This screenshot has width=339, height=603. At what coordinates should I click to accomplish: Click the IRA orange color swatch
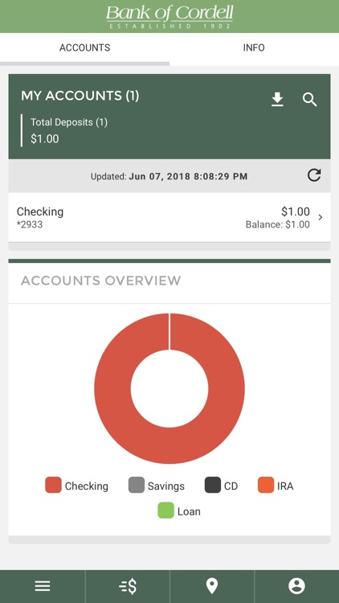(x=266, y=485)
